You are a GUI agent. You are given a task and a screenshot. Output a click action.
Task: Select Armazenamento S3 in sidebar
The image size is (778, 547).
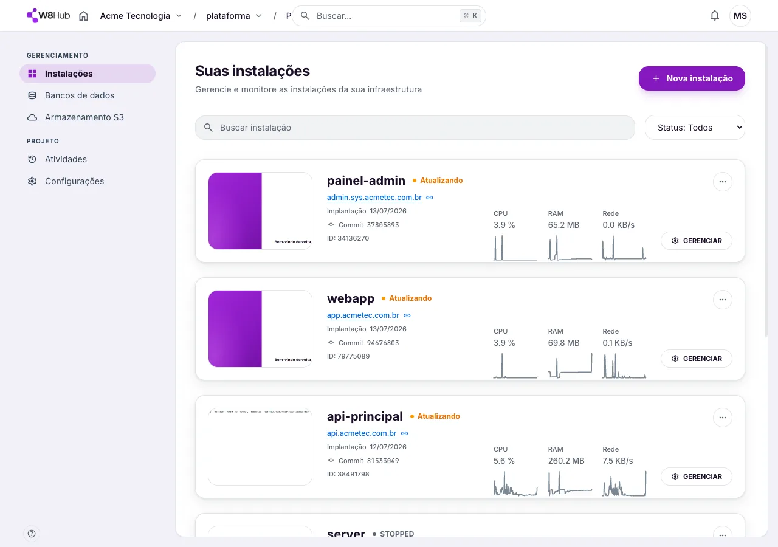(88, 117)
